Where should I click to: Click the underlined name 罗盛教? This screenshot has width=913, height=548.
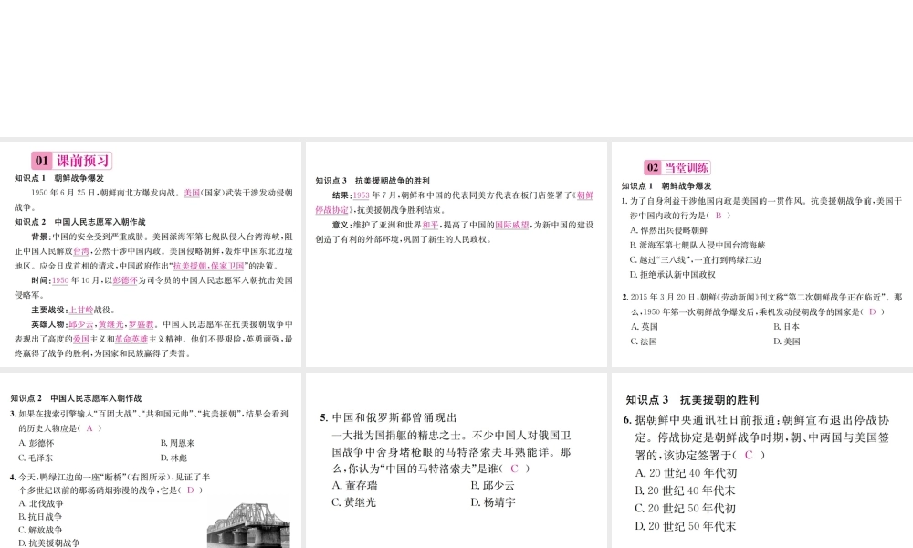(x=142, y=325)
